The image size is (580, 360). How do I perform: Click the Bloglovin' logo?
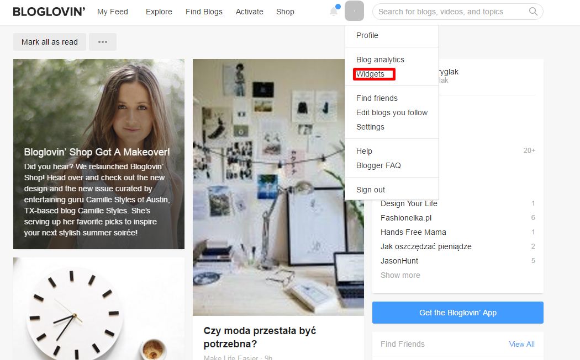[49, 12]
